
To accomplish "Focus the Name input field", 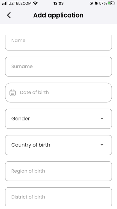I will 59,43.
